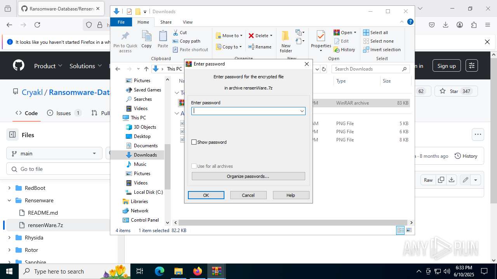Open the Enter password dropdown arrow

click(x=302, y=111)
